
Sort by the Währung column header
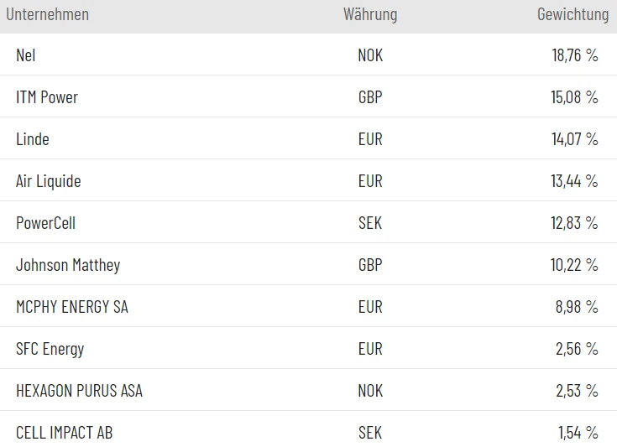370,14
